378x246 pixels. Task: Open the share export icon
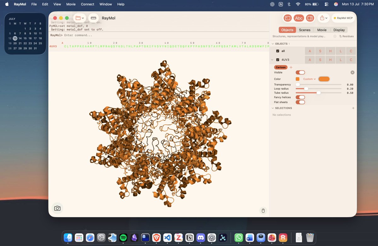coord(322,18)
